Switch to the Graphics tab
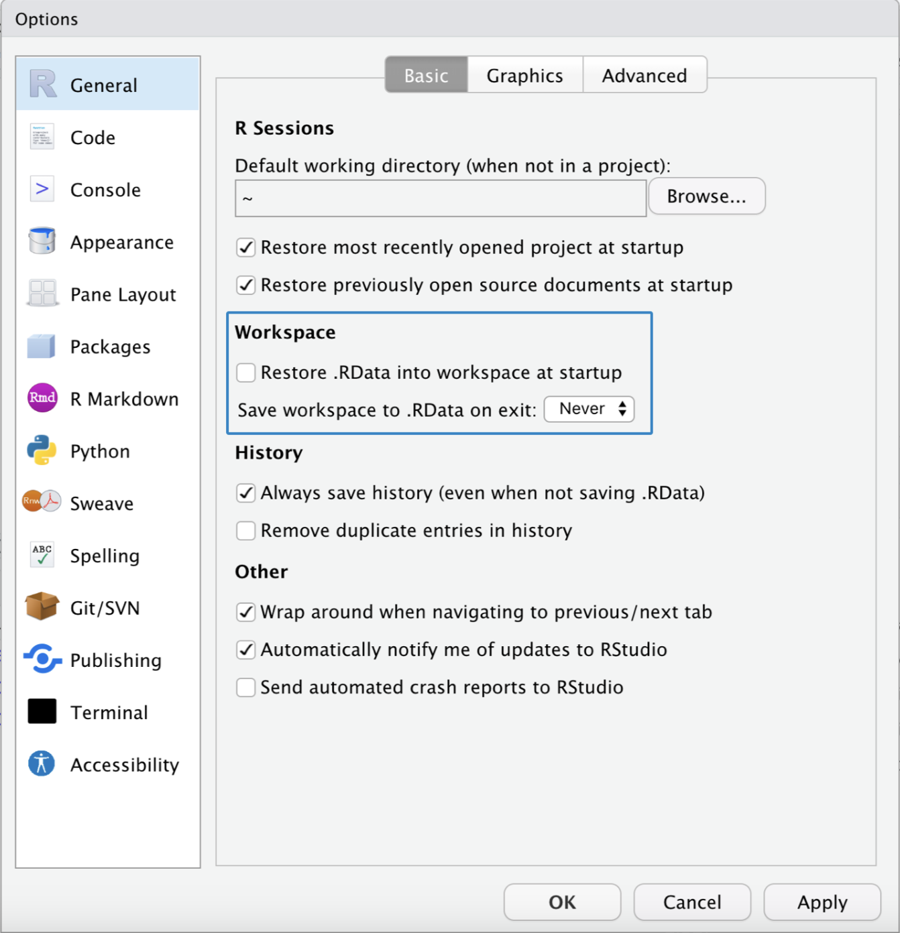 (x=524, y=75)
